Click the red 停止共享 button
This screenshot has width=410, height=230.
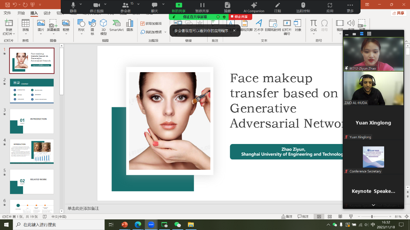point(240,17)
